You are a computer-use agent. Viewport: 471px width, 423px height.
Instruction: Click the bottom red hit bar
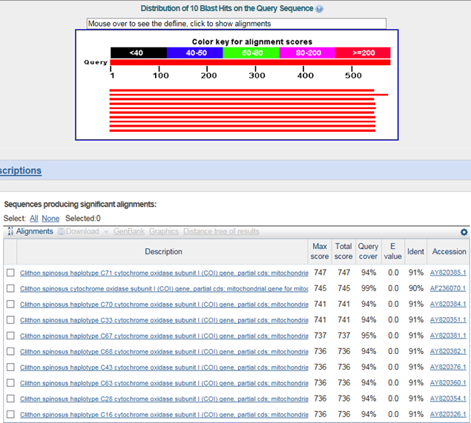pyautogui.click(x=243, y=130)
